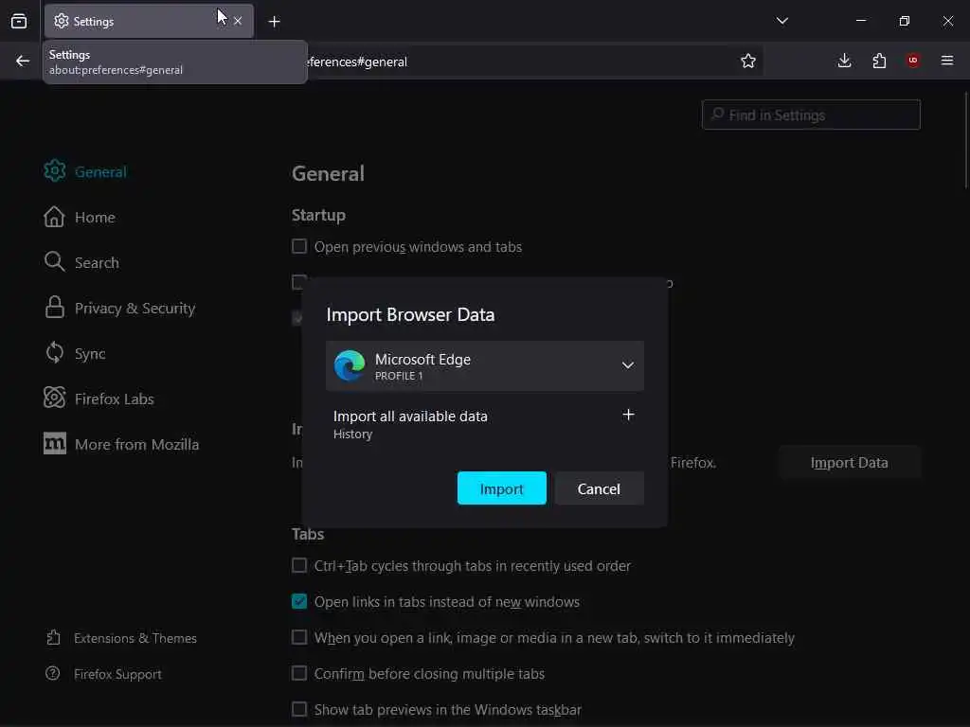Open the Downloads panel icon
This screenshot has height=727, width=970.
(x=844, y=61)
